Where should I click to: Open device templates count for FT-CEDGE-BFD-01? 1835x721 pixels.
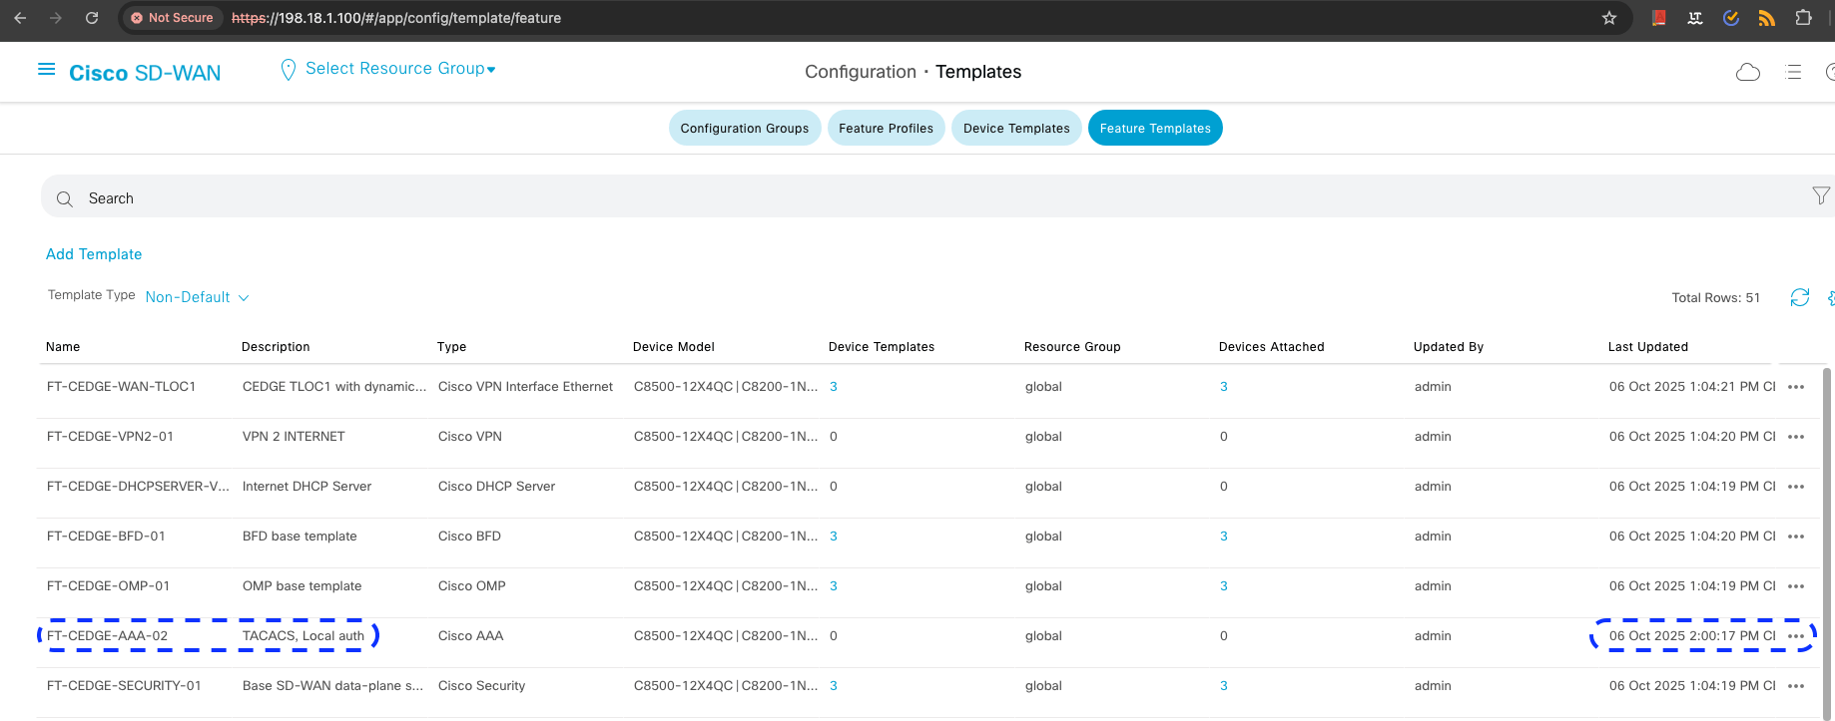(x=834, y=537)
